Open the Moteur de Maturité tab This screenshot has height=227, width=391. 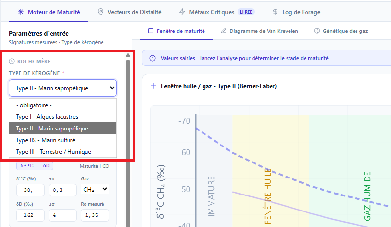49,12
